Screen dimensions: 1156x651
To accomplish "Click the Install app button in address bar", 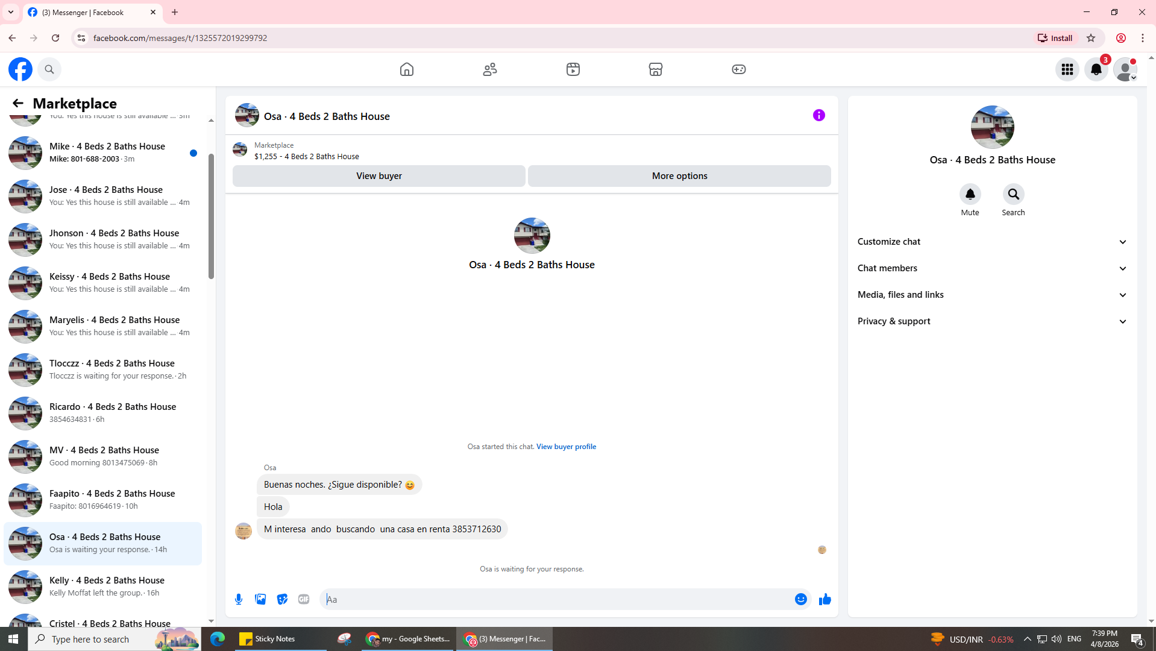I will click(x=1055, y=38).
